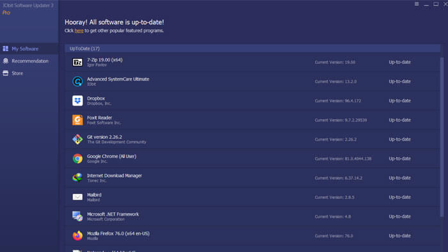Viewport: 448px width, 252px height.
Task: Click the 7-Zip application icon
Action: tap(77, 62)
